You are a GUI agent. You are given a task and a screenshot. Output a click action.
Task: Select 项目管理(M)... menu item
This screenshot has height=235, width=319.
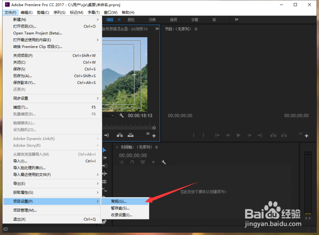(x=53, y=210)
